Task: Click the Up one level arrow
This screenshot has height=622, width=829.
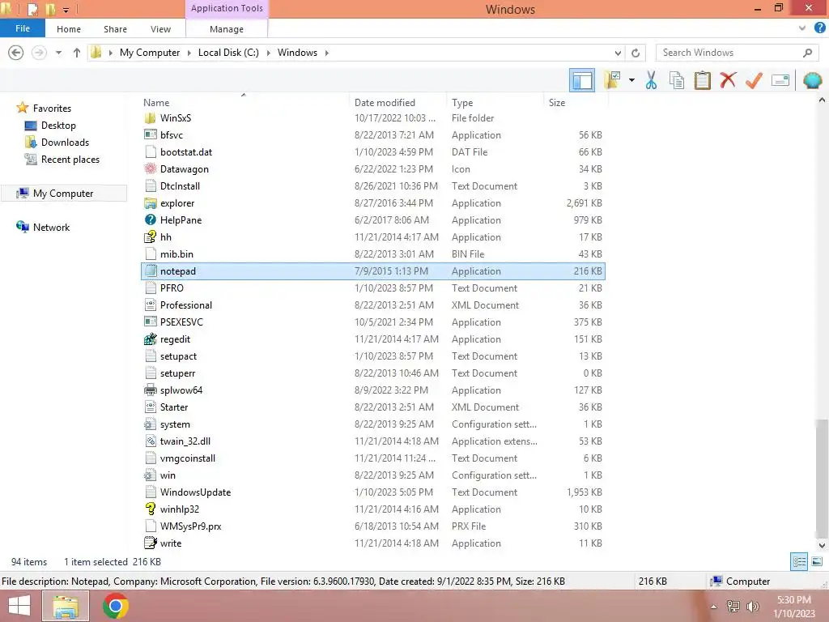Action: (x=77, y=53)
